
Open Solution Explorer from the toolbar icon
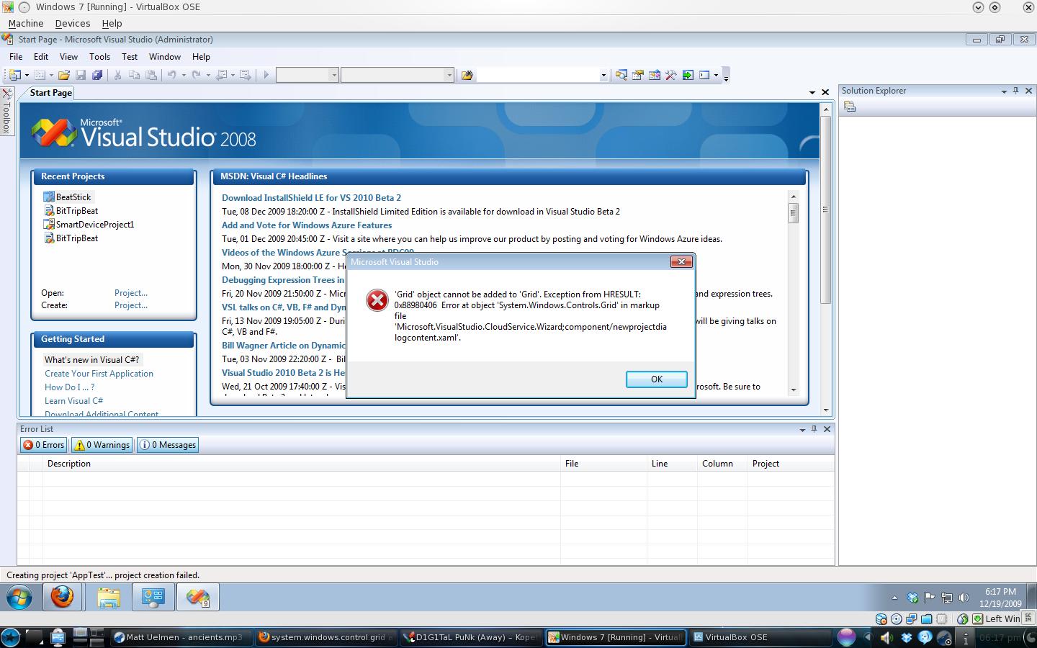[621, 75]
